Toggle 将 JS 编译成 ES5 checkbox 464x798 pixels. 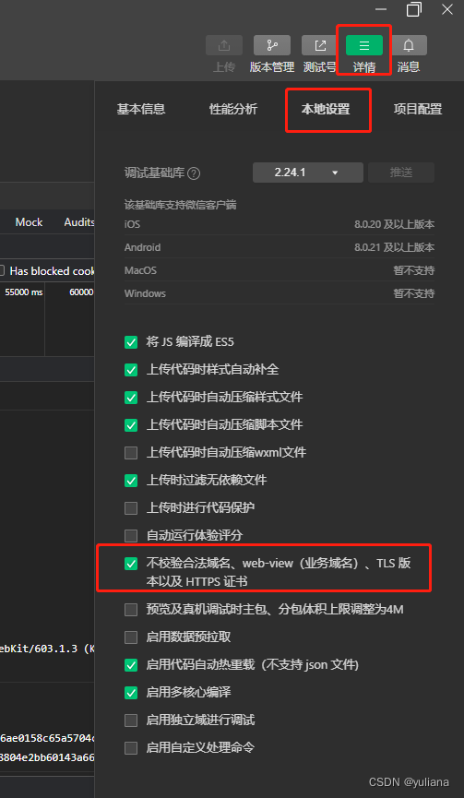[x=131, y=342]
